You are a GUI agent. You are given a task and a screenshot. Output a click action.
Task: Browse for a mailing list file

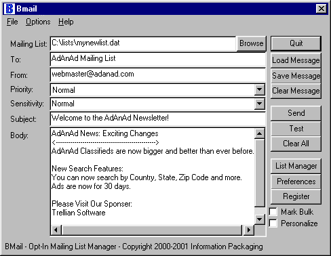coord(251,43)
